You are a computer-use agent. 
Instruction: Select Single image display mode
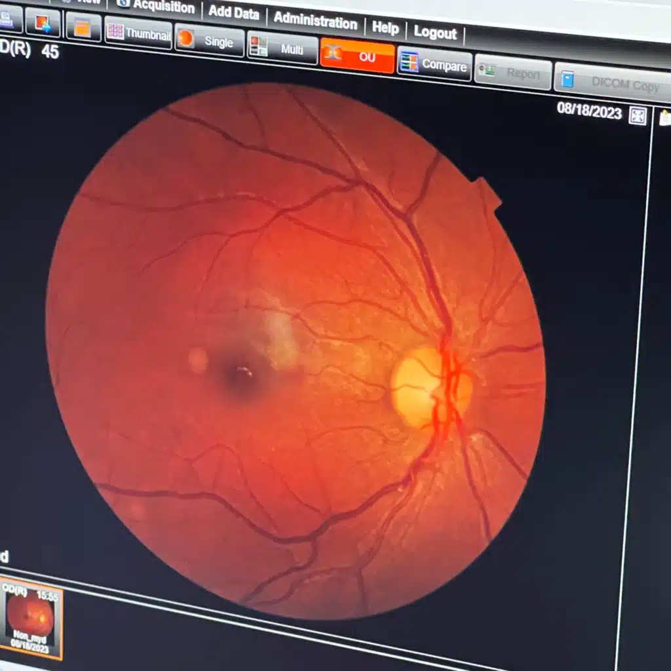click(x=209, y=41)
